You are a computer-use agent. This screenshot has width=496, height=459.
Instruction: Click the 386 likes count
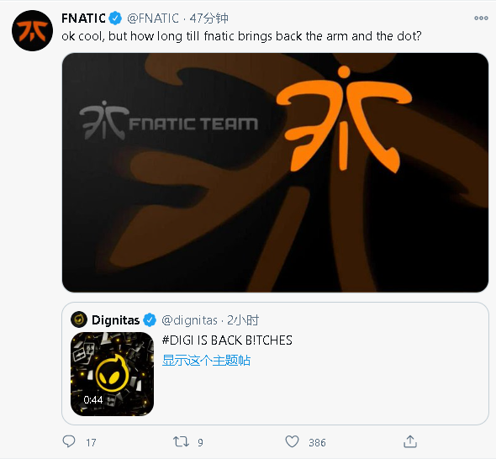317,442
